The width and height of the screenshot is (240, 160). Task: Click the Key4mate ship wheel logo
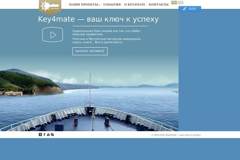(50, 7)
